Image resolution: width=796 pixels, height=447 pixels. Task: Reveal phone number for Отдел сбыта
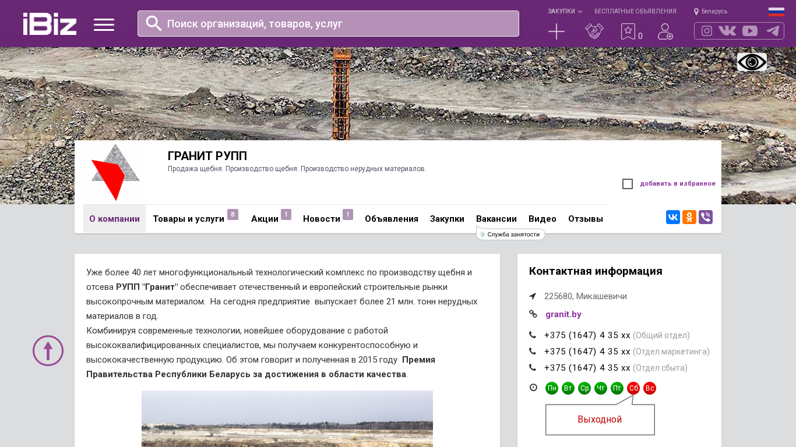tap(587, 368)
